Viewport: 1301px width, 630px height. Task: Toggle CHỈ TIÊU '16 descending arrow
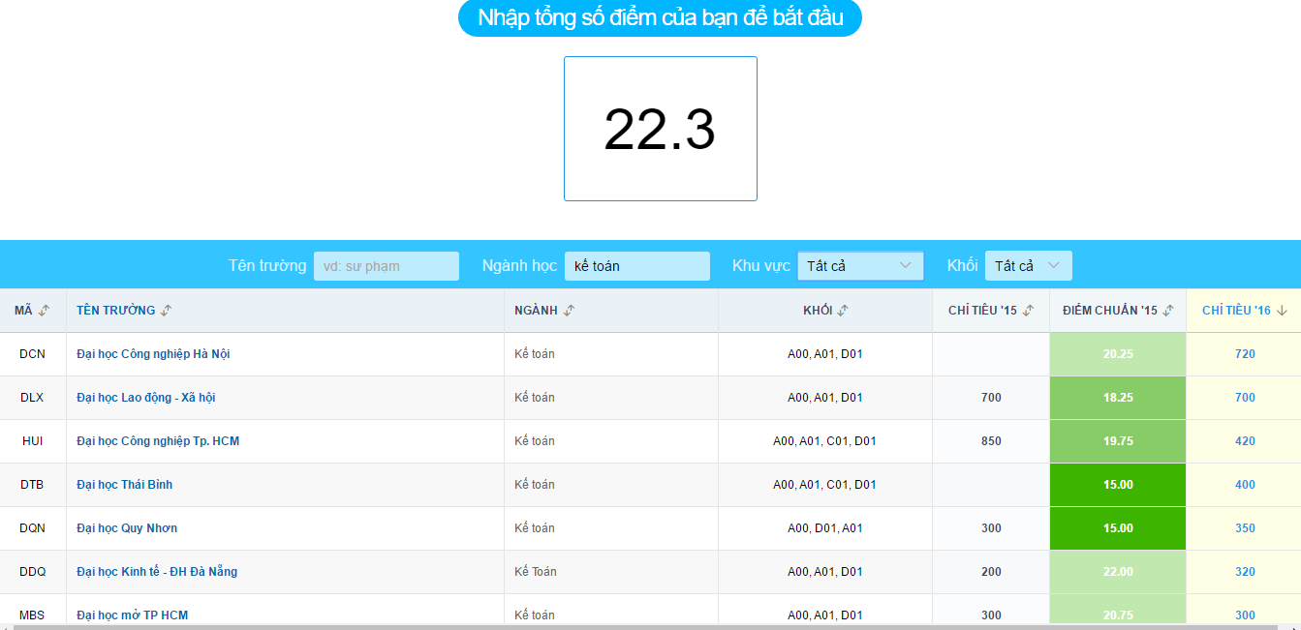point(1282,311)
